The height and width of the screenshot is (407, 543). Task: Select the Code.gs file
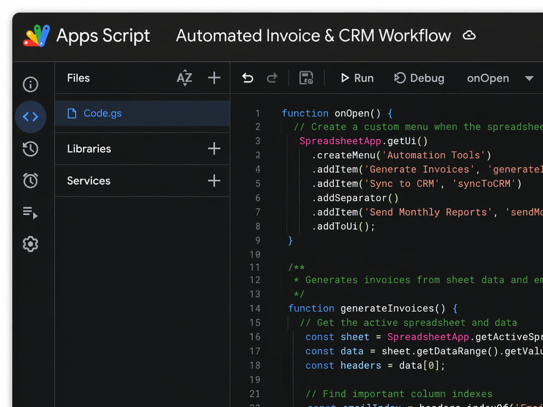(142, 113)
